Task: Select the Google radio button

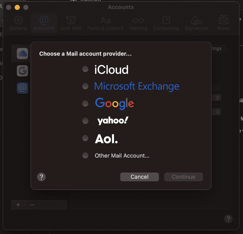Action: [85, 104]
